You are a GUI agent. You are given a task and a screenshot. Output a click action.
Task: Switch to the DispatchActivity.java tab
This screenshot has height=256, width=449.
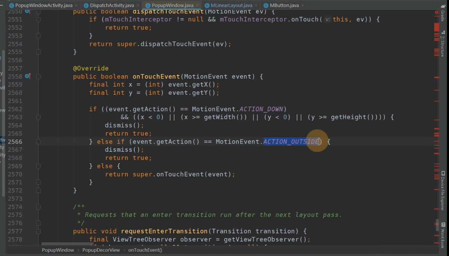pos(112,5)
